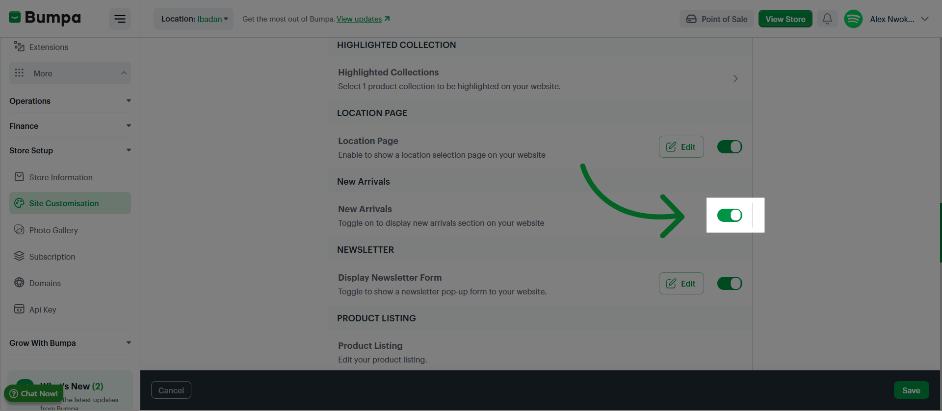Viewport: 942px width, 411px height.
Task: Open the Product Listing settings row
Action: pyautogui.click(x=540, y=352)
